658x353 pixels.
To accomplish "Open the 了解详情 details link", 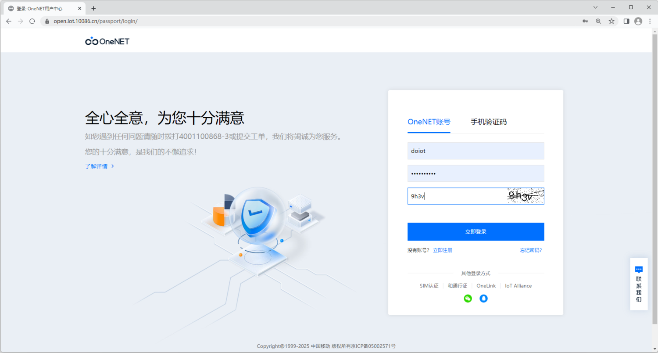I will 97,166.
